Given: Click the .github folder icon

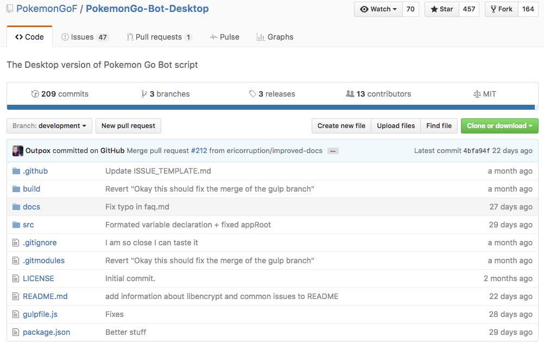Looking at the screenshot, I should pyautogui.click(x=16, y=171).
